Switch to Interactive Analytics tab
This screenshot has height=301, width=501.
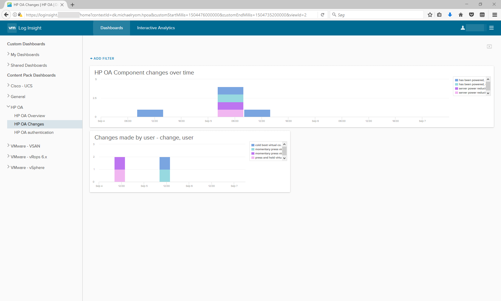point(156,28)
